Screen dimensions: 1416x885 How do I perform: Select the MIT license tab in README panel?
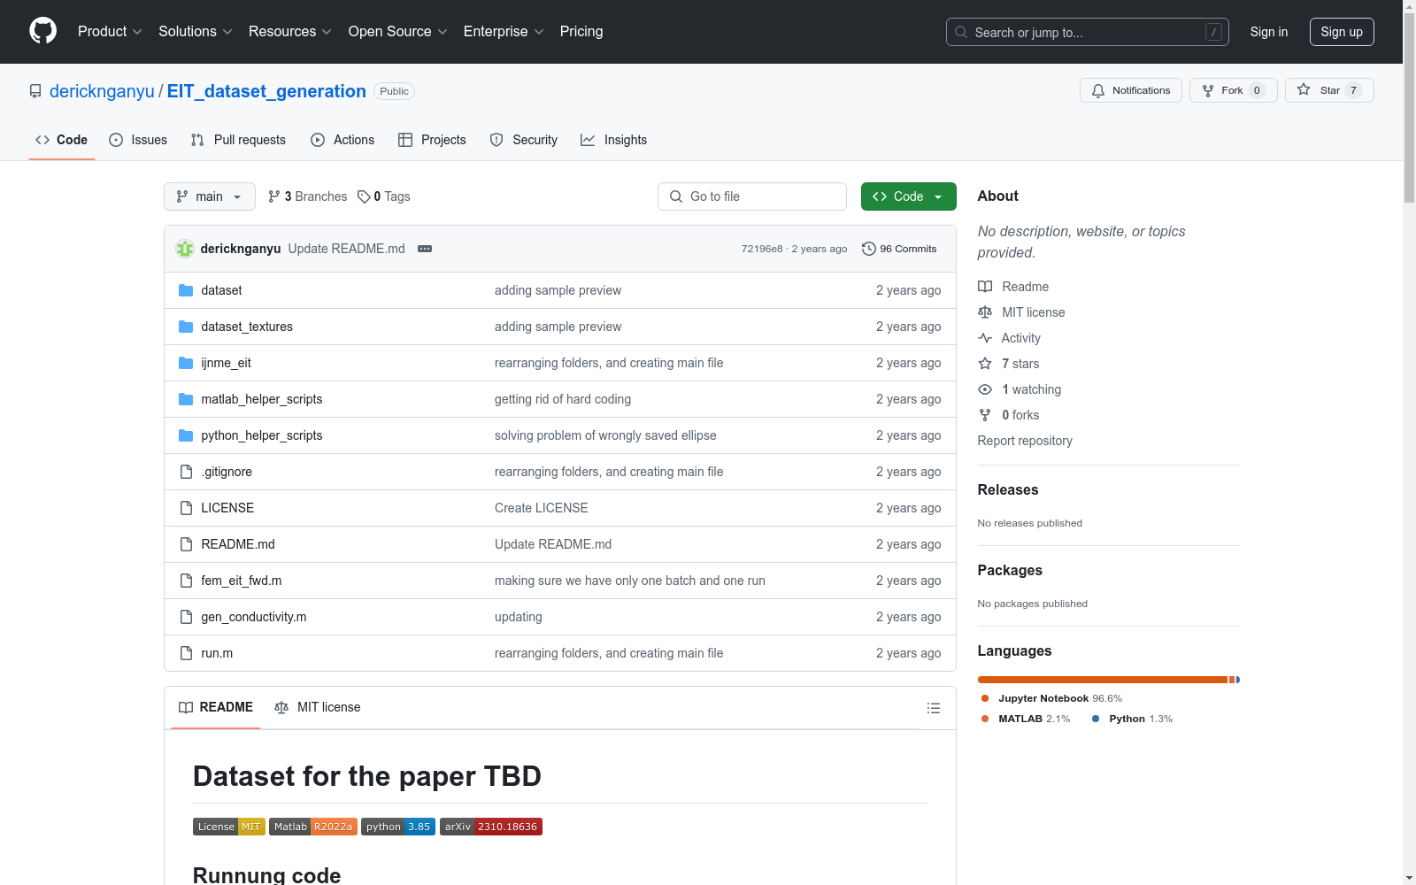pos(318,707)
